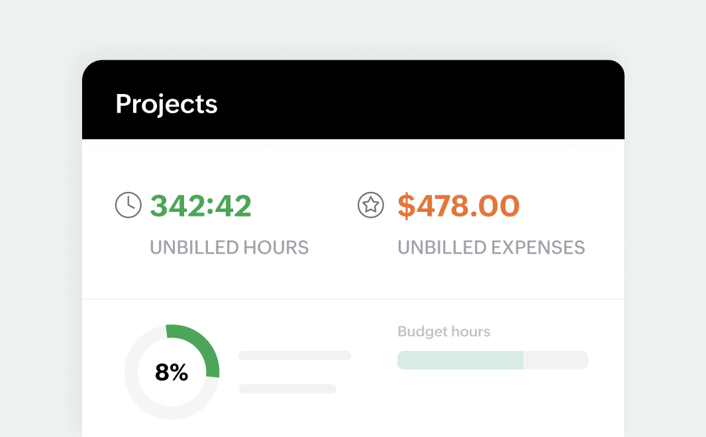
Task: Click the lower gray placeholder line near the donut
Action: [x=287, y=389]
